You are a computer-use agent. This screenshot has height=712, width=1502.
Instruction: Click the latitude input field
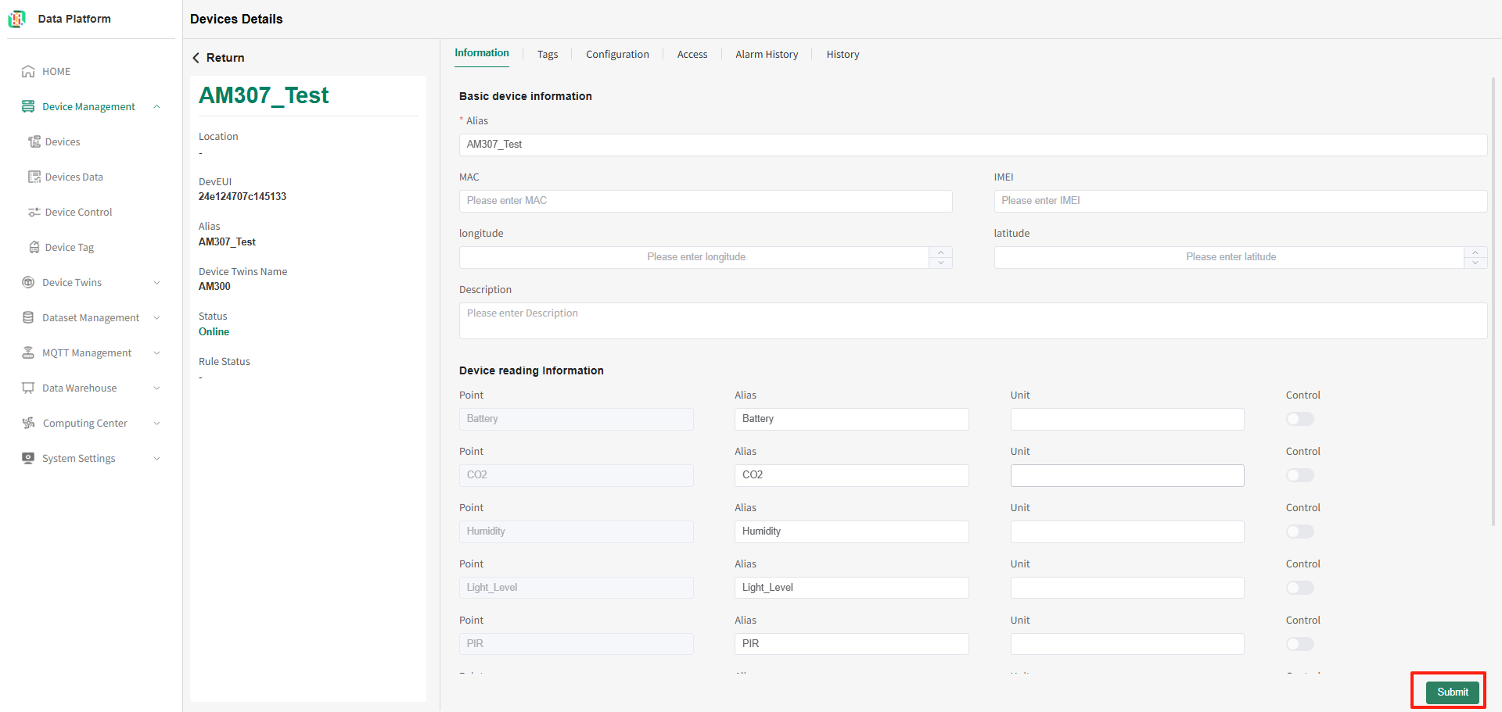1230,257
